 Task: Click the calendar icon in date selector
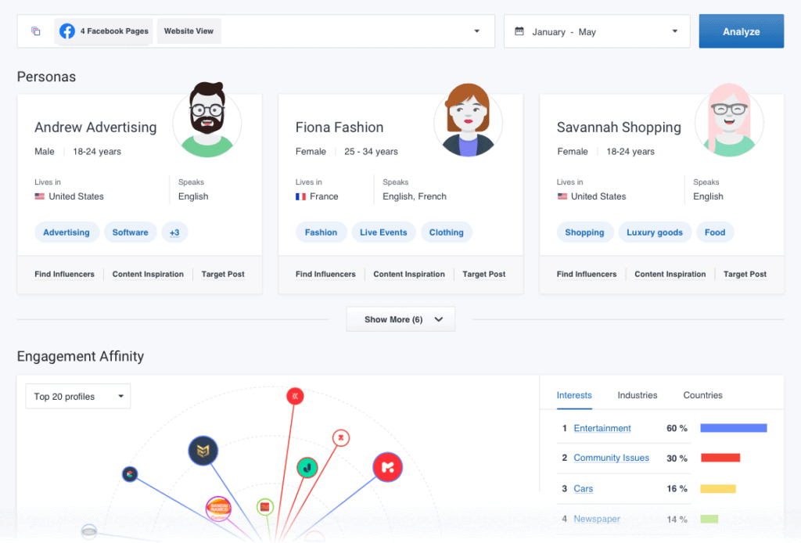[x=519, y=32]
